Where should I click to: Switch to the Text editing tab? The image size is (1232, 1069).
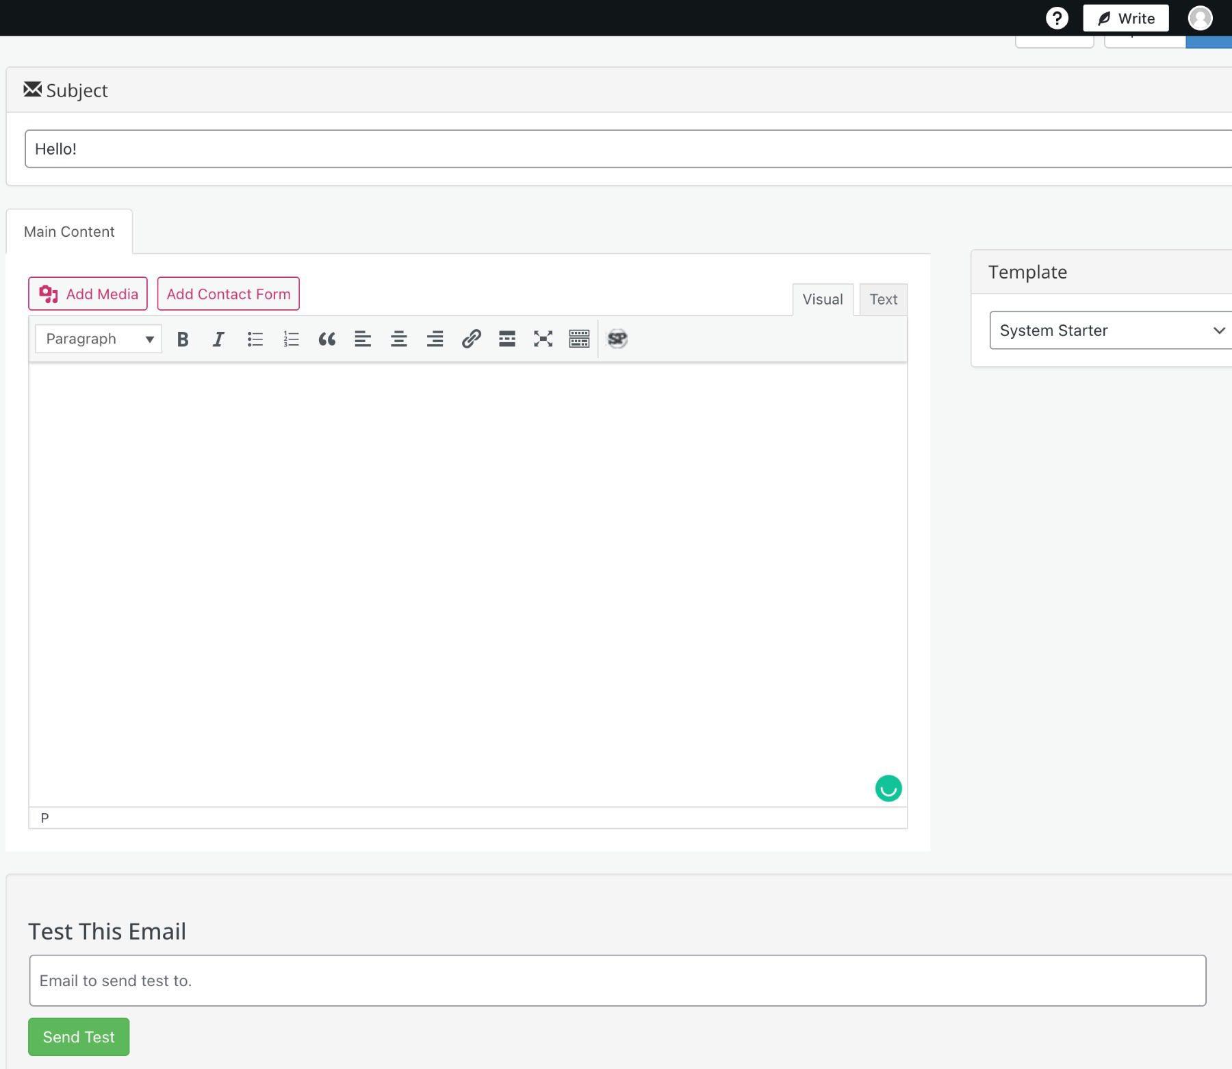click(884, 299)
